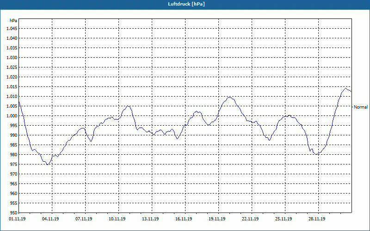This screenshot has height=231, width=370.
Task: Click the 950 y-axis label
Action: click(x=14, y=213)
